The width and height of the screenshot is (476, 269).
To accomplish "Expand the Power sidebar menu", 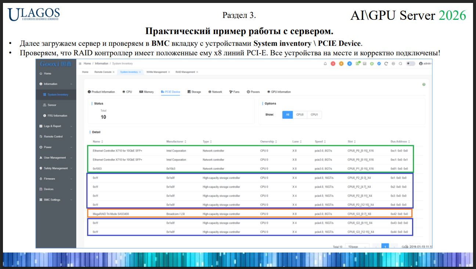I will [x=56, y=147].
